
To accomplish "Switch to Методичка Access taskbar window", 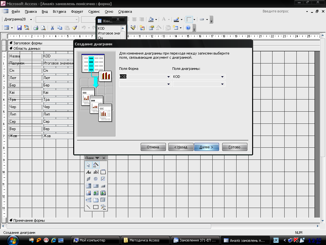I will point(145,241).
